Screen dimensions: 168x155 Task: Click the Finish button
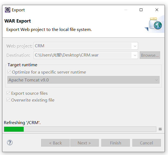click(115, 143)
